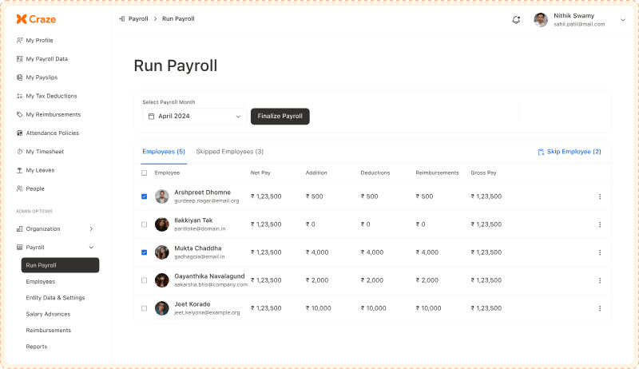Open Jeet Korade row options menu

point(600,308)
